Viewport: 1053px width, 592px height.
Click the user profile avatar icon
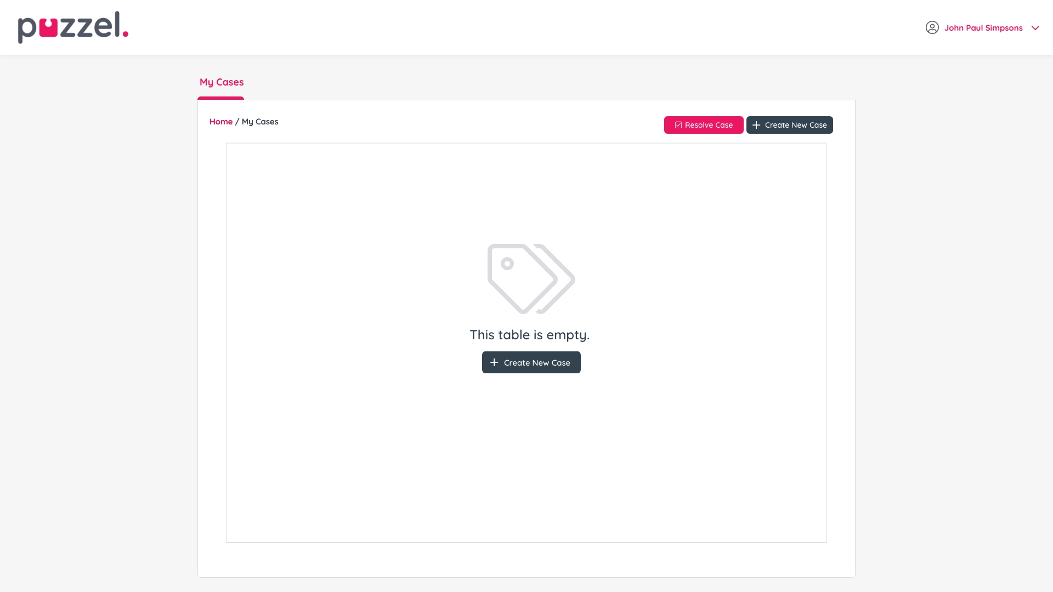click(x=932, y=27)
